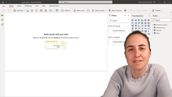
Task: Select the Home ribbon tab
Action: [x=11, y=6]
